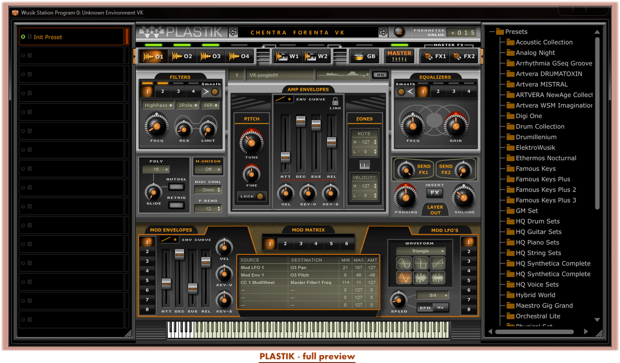Click the Init Preset slot

click(x=71, y=37)
